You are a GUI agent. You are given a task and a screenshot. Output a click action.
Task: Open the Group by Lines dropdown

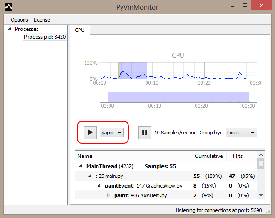(x=241, y=133)
